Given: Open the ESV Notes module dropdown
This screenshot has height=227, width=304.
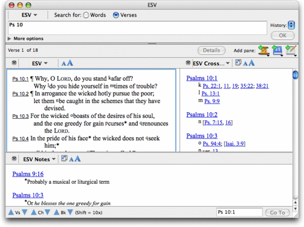Looking at the screenshot, I should [x=40, y=159].
